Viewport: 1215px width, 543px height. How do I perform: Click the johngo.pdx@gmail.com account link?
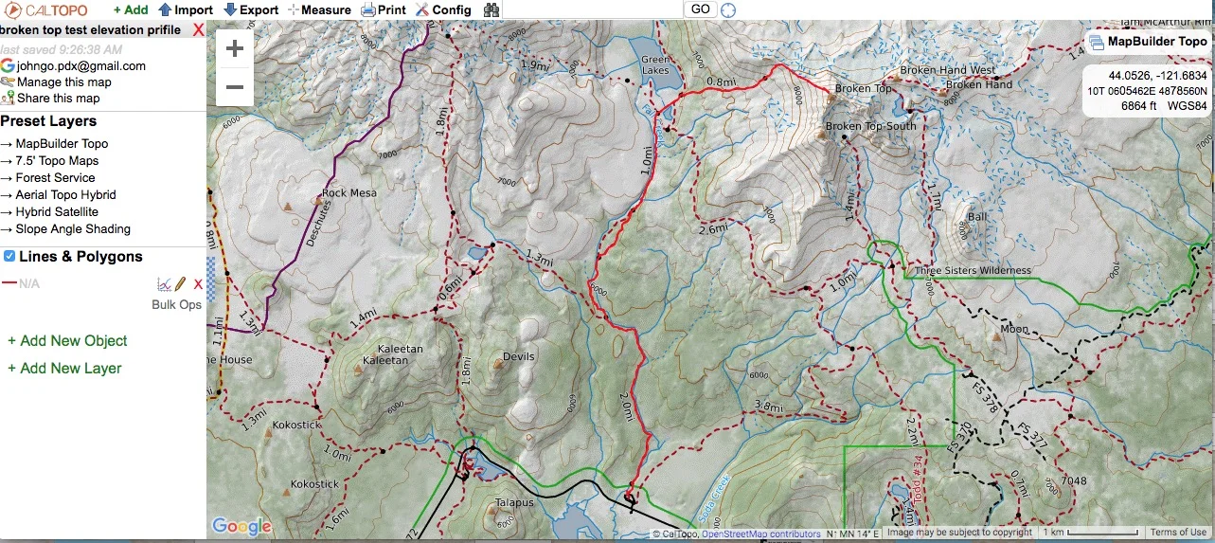pos(81,65)
